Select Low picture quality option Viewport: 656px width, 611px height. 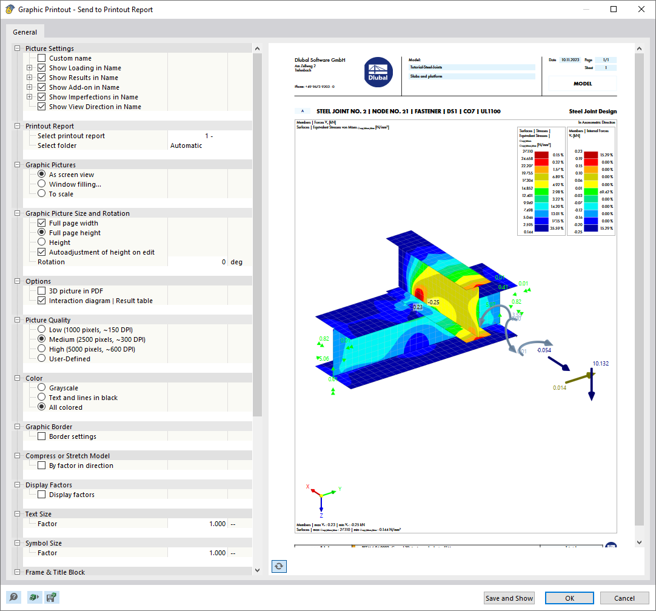[x=42, y=329]
